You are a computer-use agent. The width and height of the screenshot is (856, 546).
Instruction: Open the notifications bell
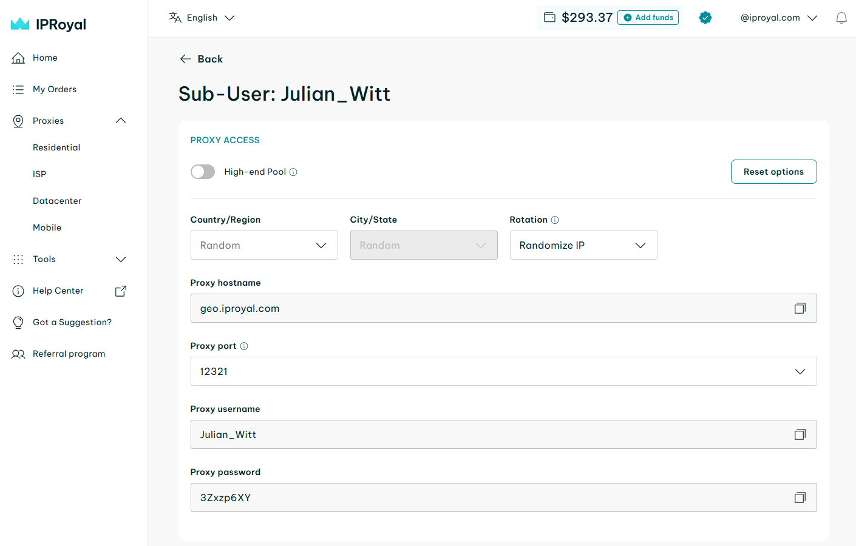click(841, 18)
